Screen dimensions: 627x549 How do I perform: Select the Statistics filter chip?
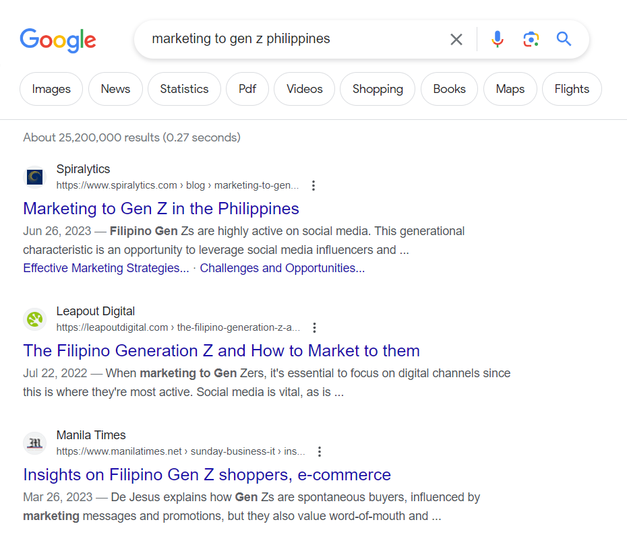(x=184, y=89)
